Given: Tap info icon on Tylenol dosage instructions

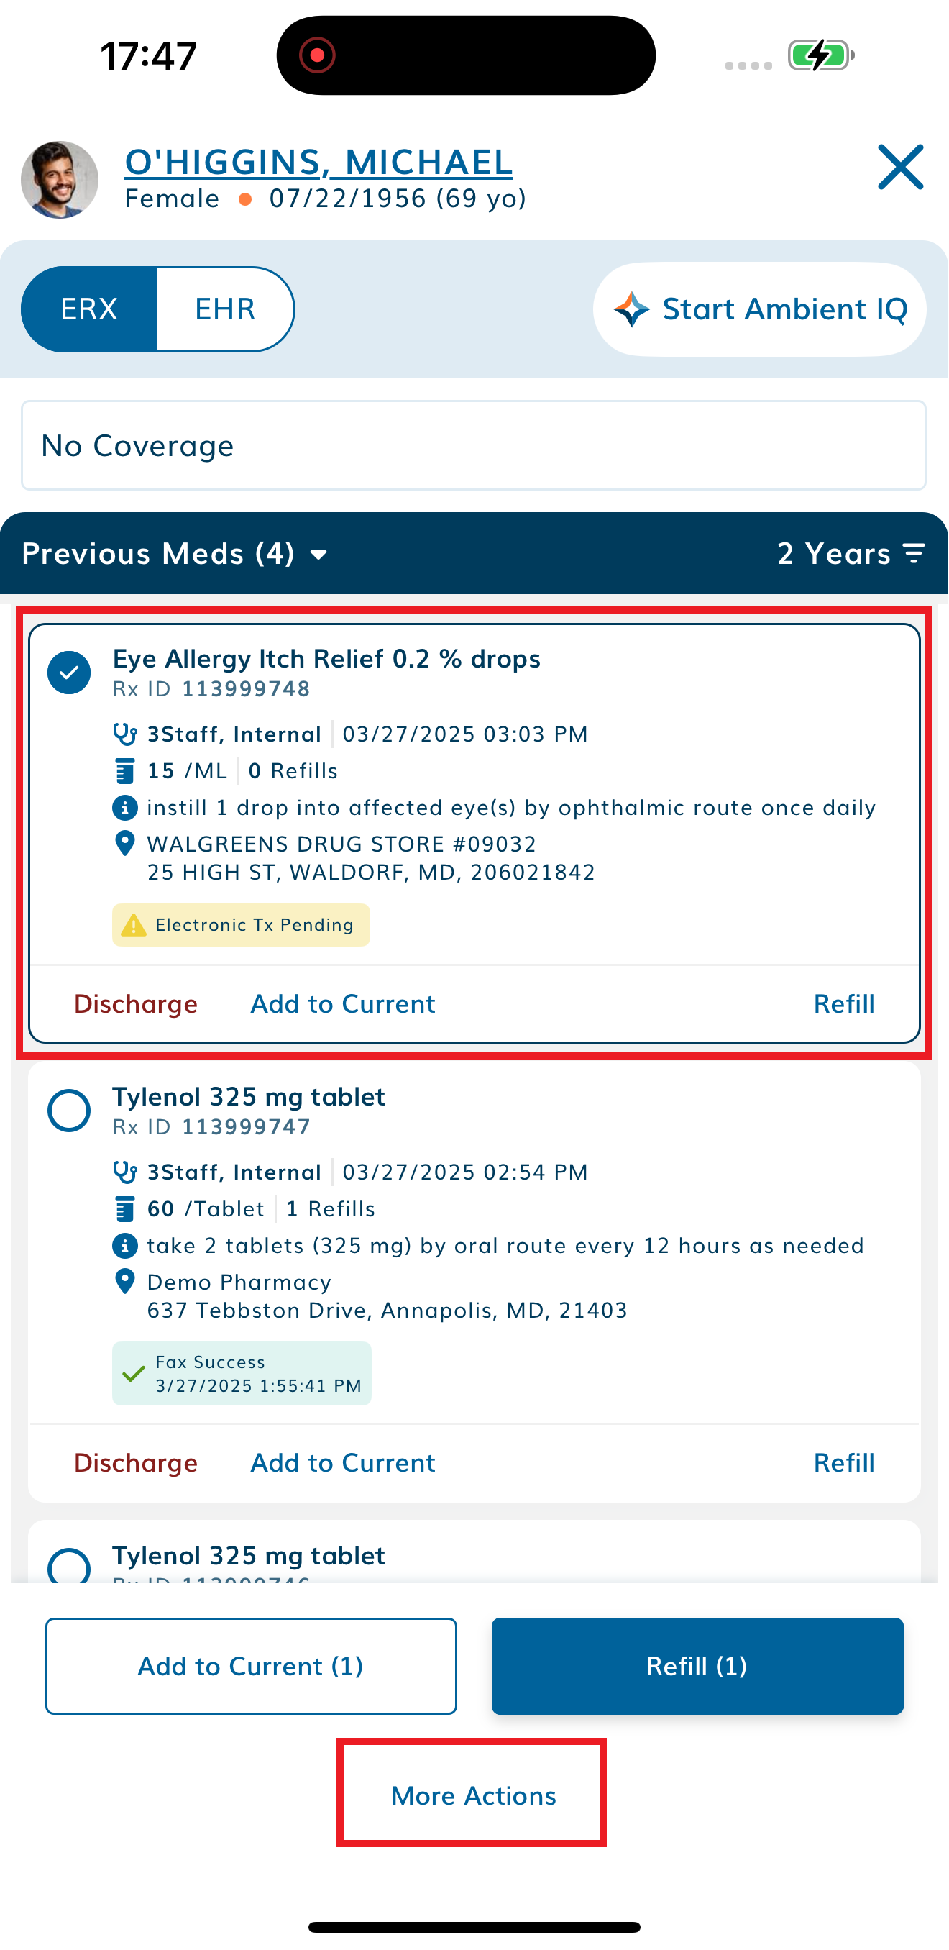Looking at the screenshot, I should pyautogui.click(x=125, y=1245).
